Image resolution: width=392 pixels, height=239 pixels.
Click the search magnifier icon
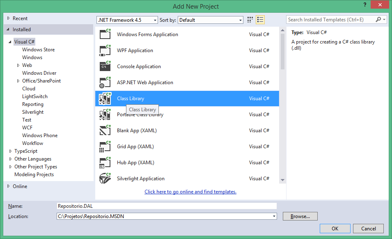tap(378, 19)
